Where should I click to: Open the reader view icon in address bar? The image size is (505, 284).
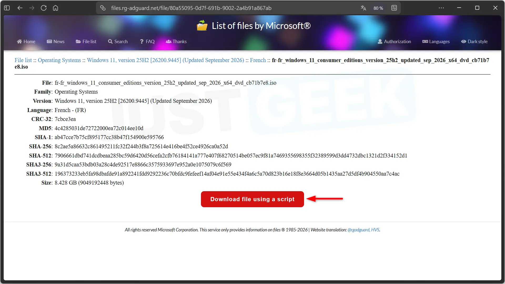(394, 8)
